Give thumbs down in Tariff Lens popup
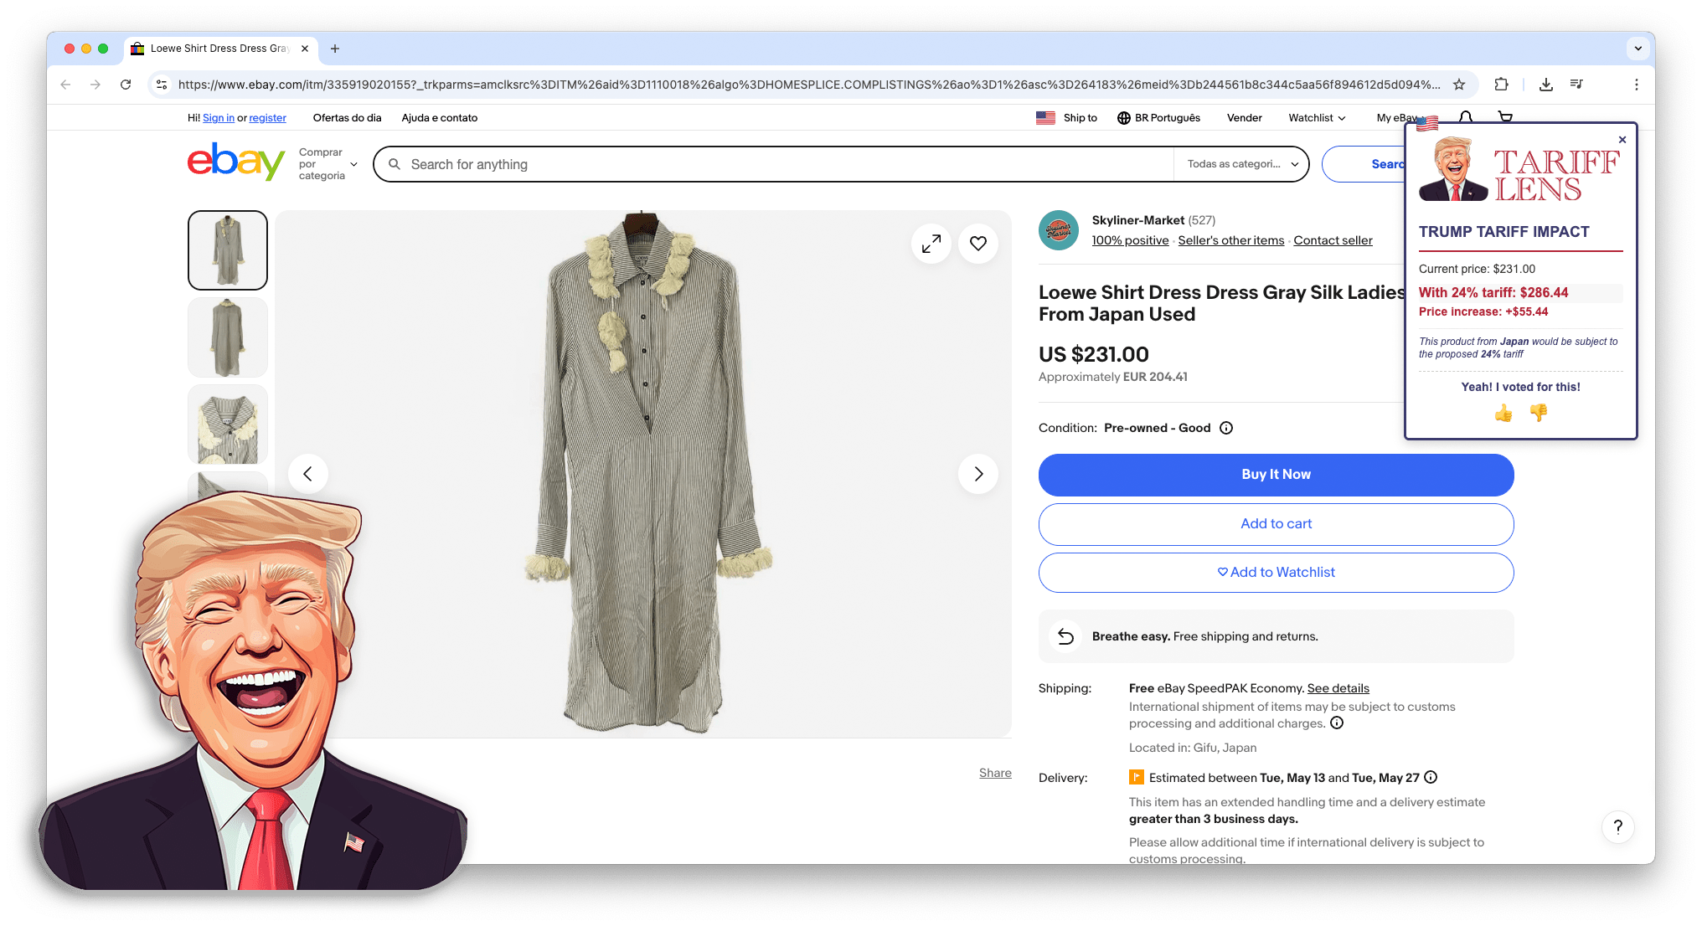The height and width of the screenshot is (926, 1702). click(1539, 413)
